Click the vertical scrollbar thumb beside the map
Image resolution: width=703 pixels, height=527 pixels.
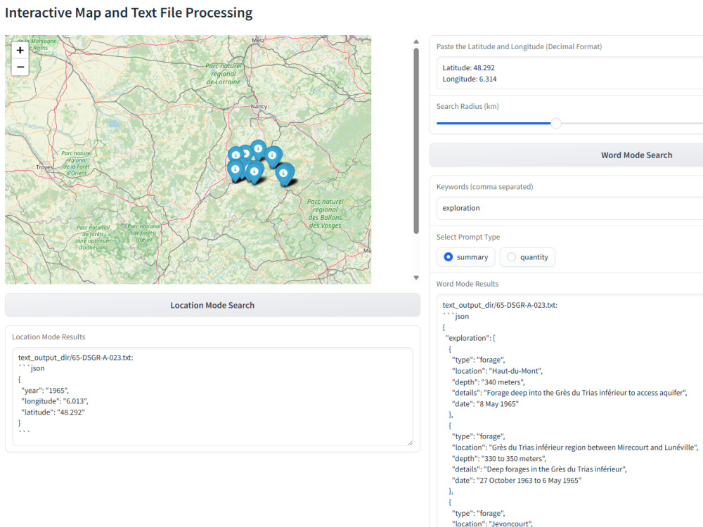[416, 141]
